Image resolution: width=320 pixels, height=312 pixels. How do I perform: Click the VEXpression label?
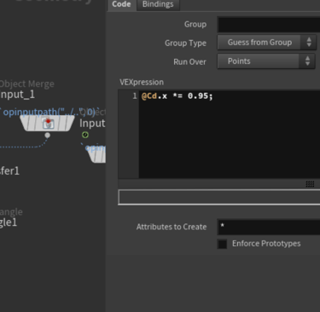[x=142, y=83]
